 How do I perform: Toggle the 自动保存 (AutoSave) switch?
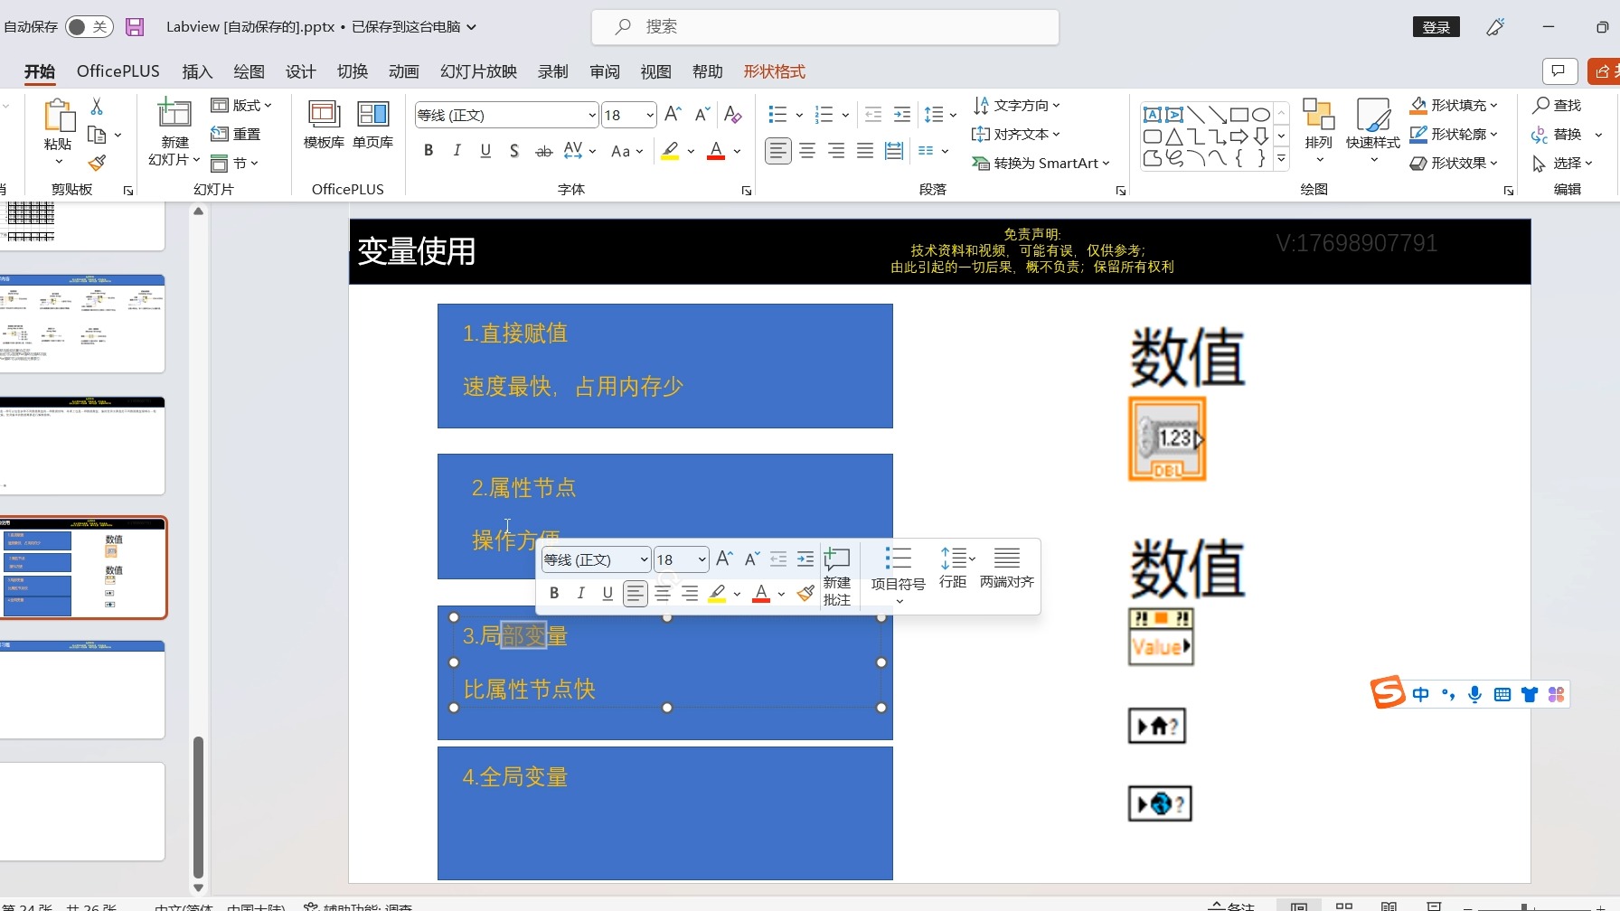(x=88, y=26)
